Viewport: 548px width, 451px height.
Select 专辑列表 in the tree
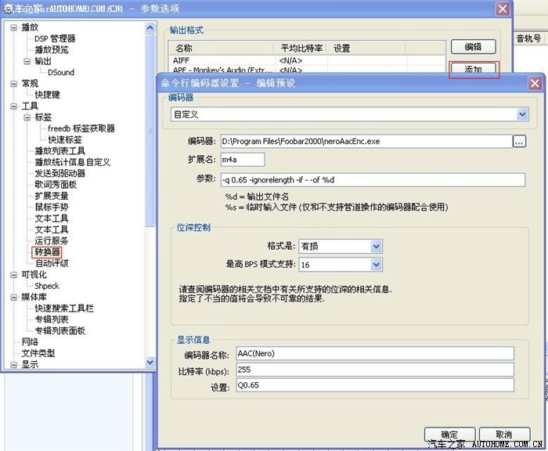[52, 319]
